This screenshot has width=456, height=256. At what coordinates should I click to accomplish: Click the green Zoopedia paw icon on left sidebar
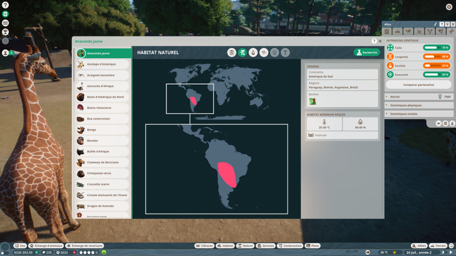(5, 14)
